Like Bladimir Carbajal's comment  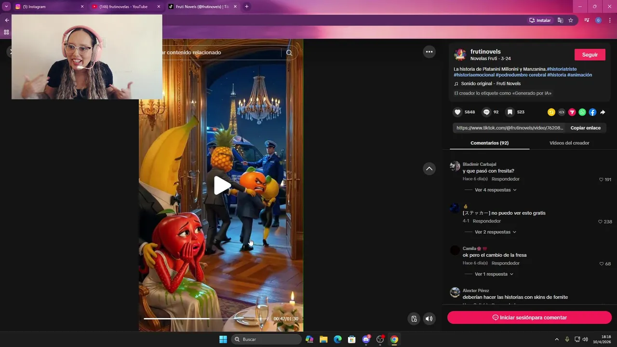601,179
